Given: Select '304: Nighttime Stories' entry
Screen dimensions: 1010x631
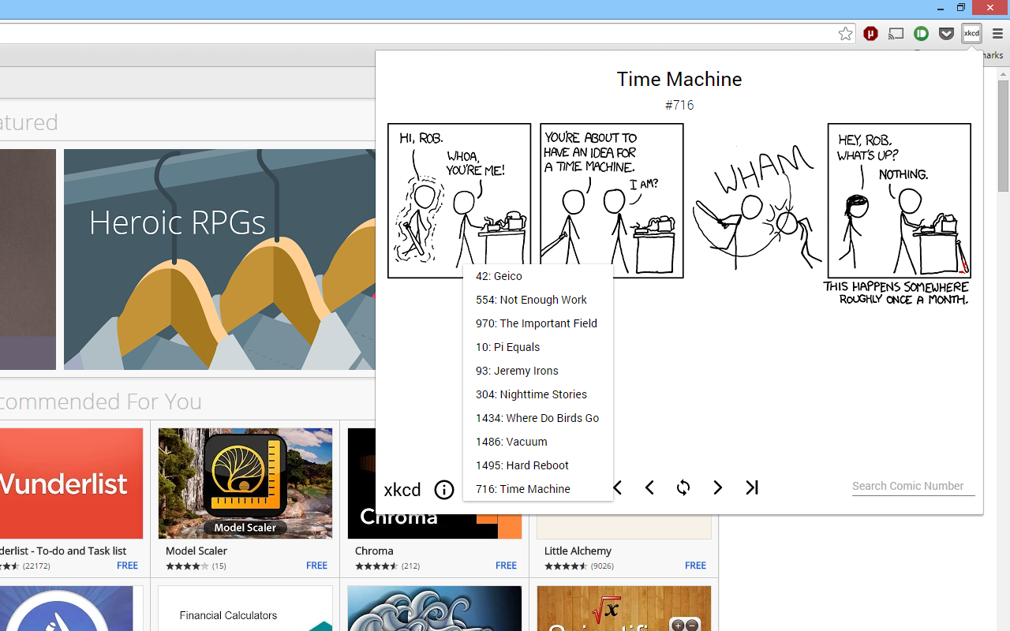Looking at the screenshot, I should [538, 394].
